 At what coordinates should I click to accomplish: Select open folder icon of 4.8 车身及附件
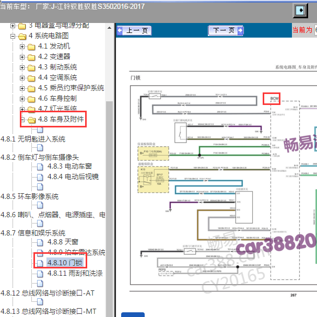tap(32, 120)
